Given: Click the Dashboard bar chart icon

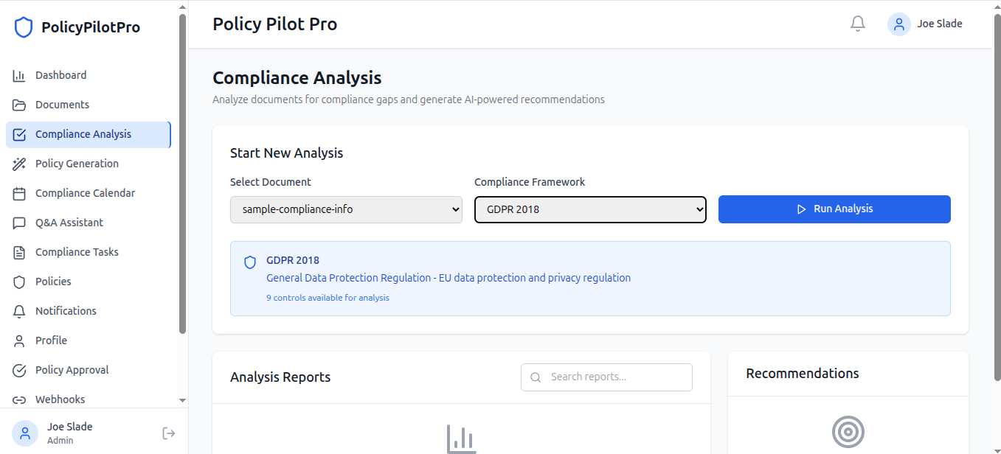Looking at the screenshot, I should click(20, 75).
